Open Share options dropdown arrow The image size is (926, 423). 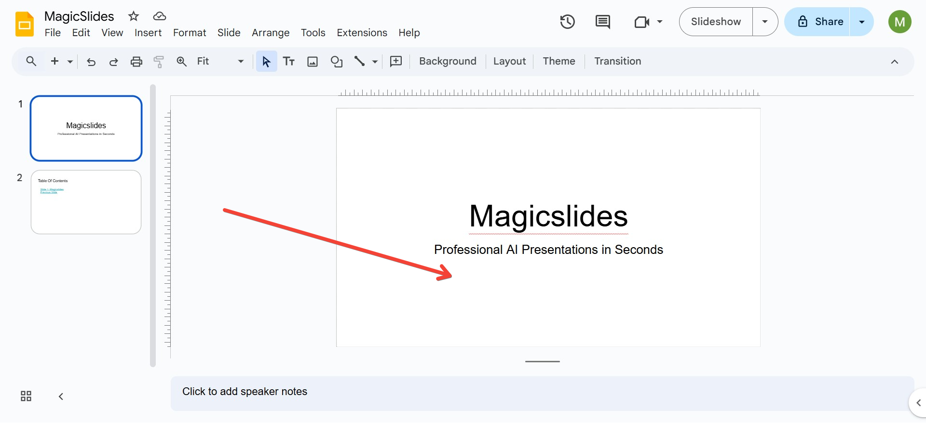tap(862, 22)
